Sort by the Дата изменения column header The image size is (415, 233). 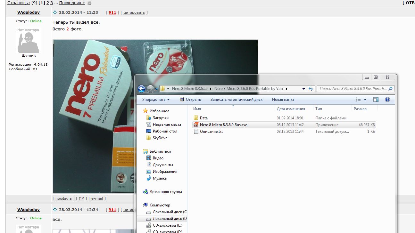294,109
